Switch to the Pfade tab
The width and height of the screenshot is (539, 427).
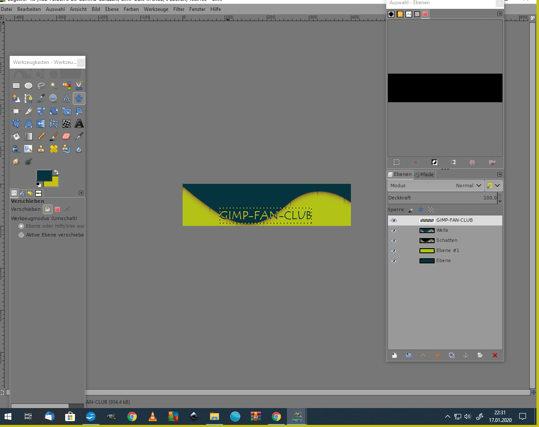pos(424,175)
